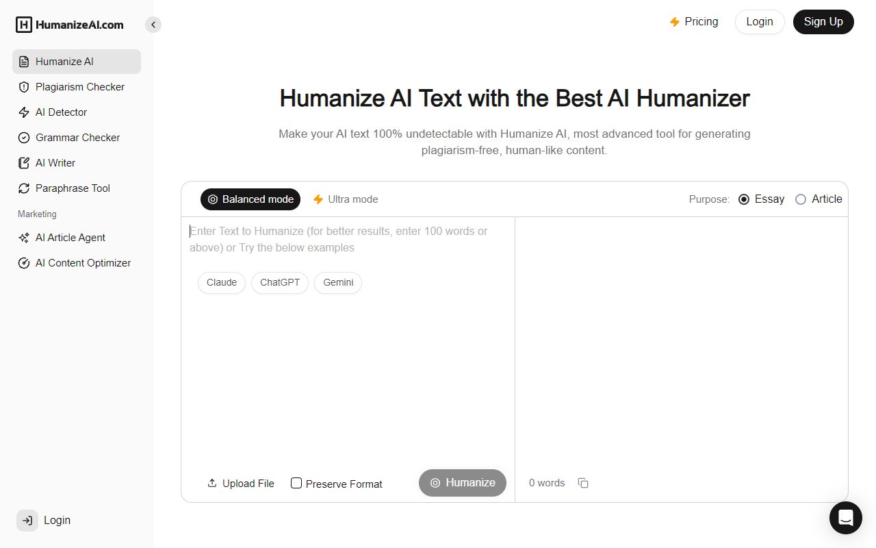Open the Paraphrase Tool

[73, 188]
